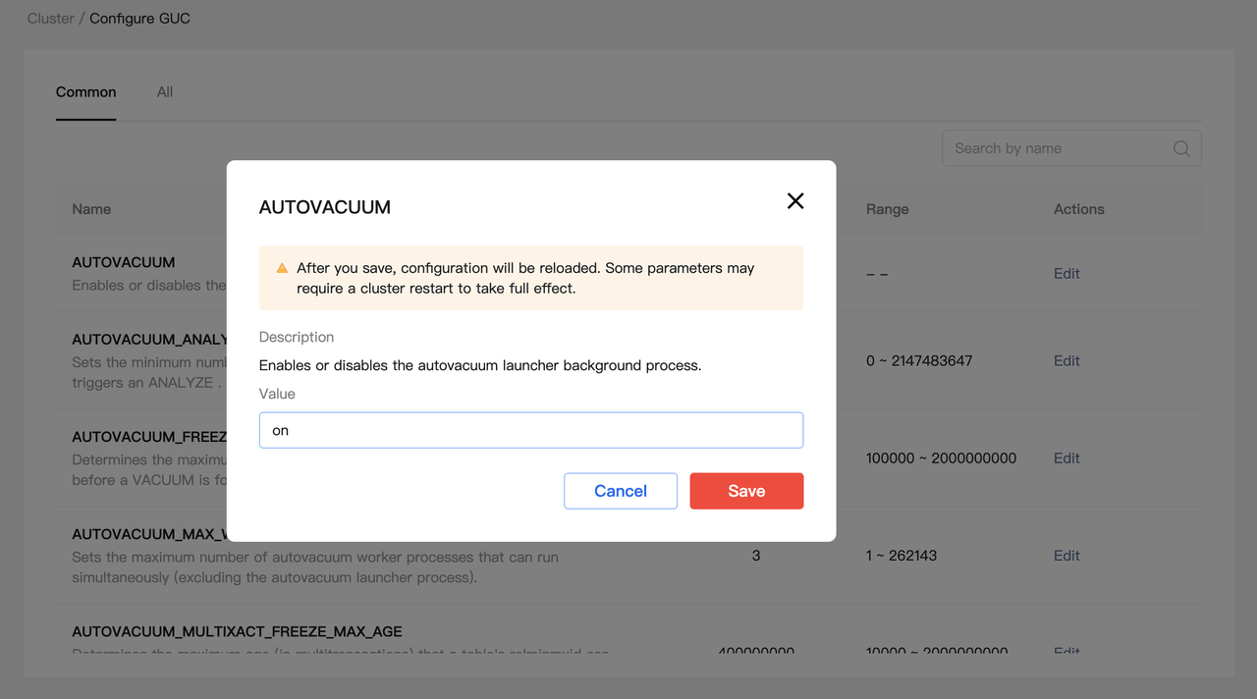
Task: Click the Range column header
Action: click(x=887, y=209)
